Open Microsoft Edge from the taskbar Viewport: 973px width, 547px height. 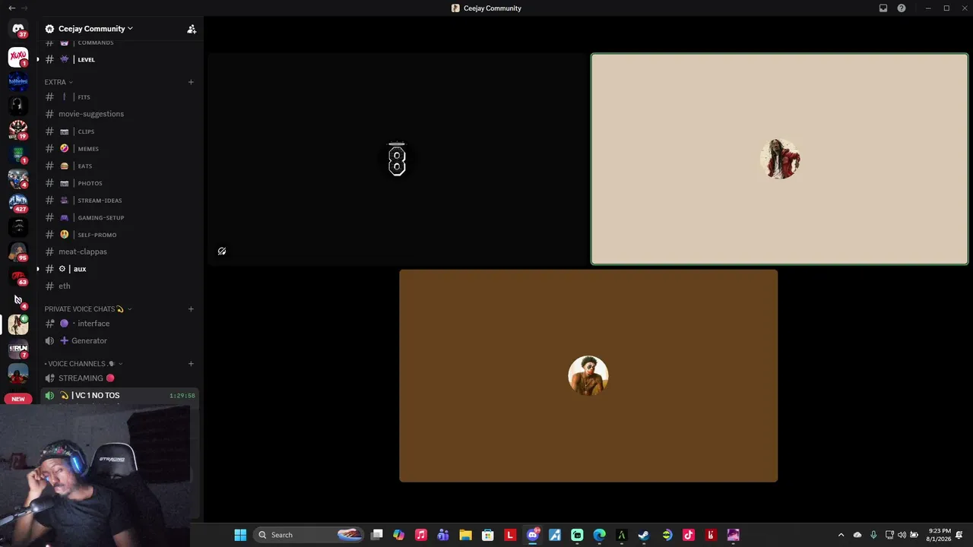coord(600,535)
